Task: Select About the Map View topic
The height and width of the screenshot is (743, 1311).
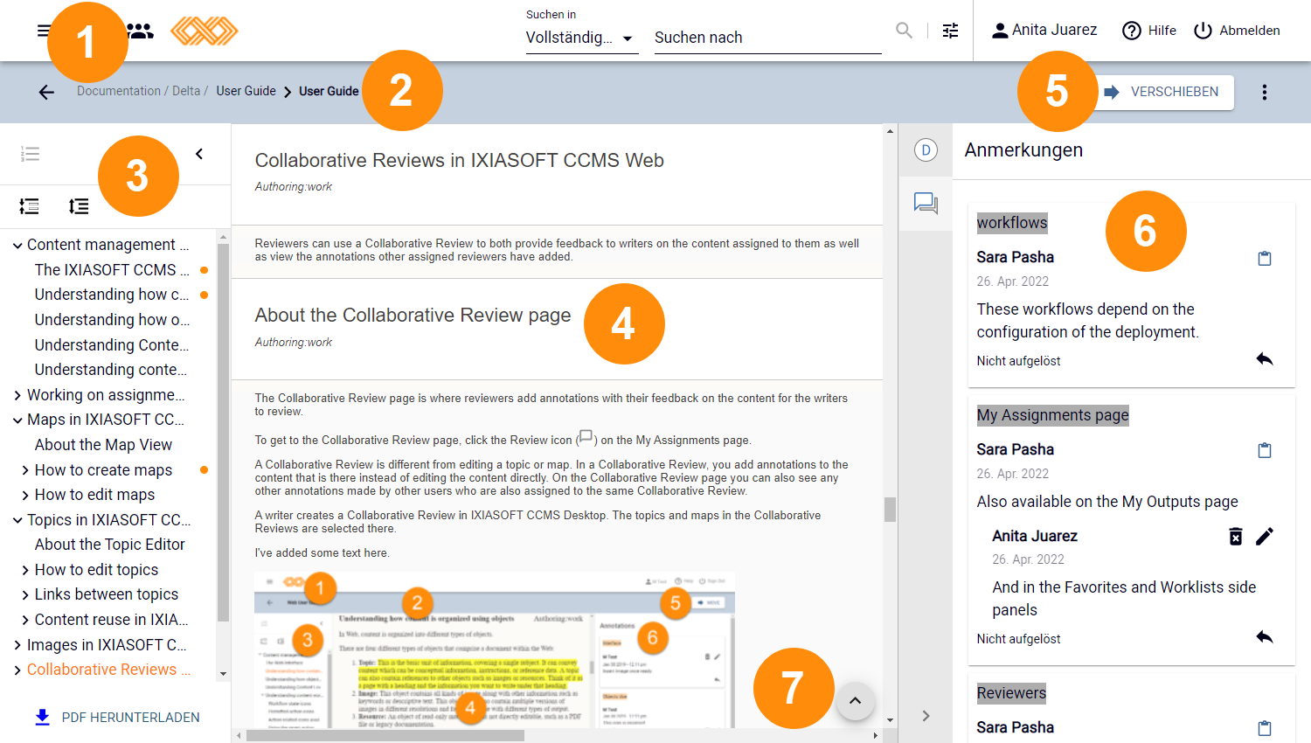Action: [103, 445]
